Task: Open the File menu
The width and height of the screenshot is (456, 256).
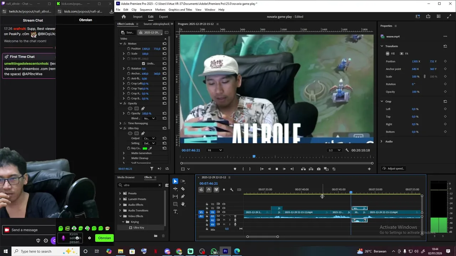Action: 118,10
